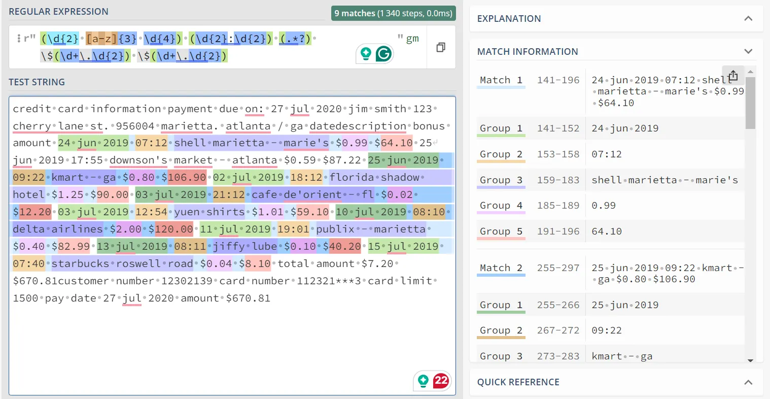This screenshot has width=770, height=399.
Task: Click 'florida shadow' in the test string
Action: tap(374, 178)
